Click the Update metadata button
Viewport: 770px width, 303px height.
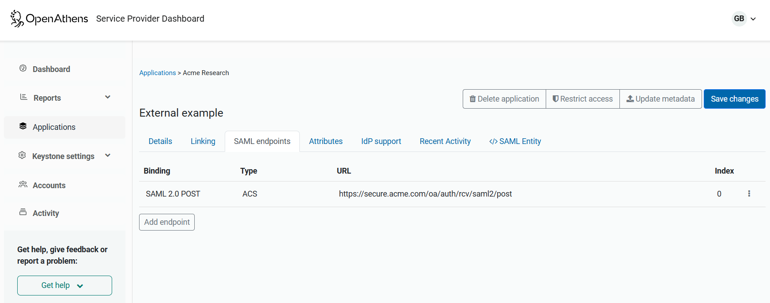(x=661, y=99)
